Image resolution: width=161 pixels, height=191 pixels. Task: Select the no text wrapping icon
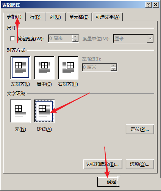point(20,111)
